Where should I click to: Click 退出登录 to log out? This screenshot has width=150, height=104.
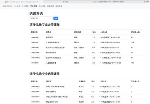(x=59, y=6)
